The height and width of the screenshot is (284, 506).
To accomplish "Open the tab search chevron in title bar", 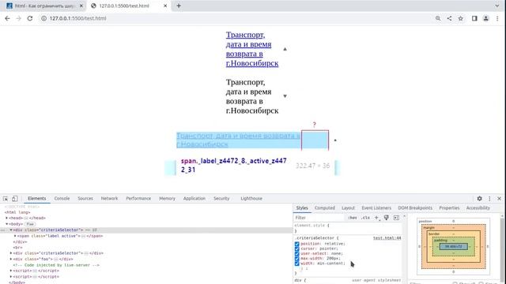I will (x=497, y=6).
